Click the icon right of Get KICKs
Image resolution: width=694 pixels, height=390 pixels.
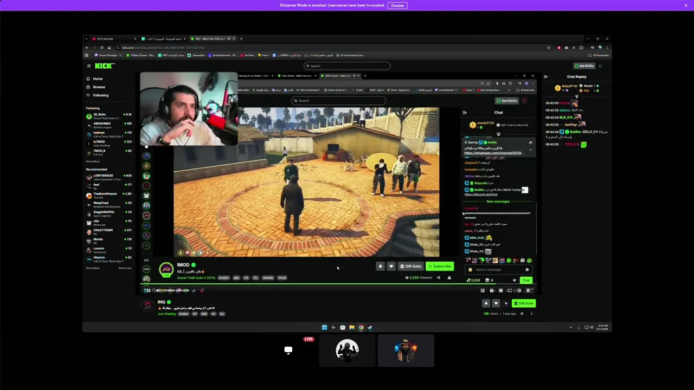(600, 66)
